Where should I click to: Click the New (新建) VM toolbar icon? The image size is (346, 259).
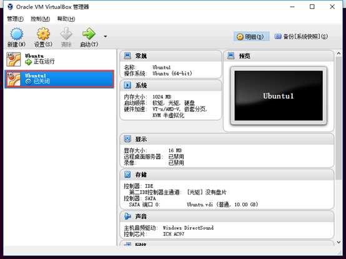[16, 34]
